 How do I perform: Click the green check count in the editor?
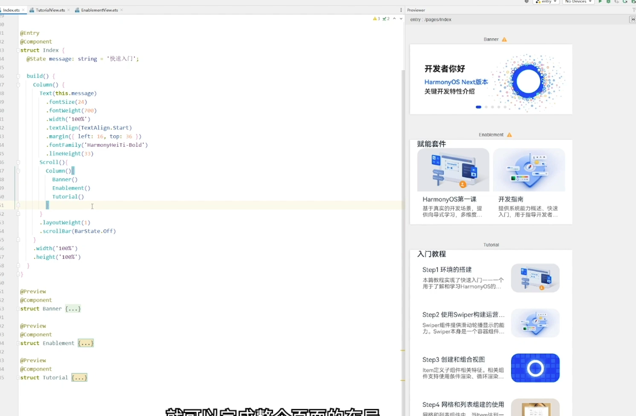tap(386, 19)
